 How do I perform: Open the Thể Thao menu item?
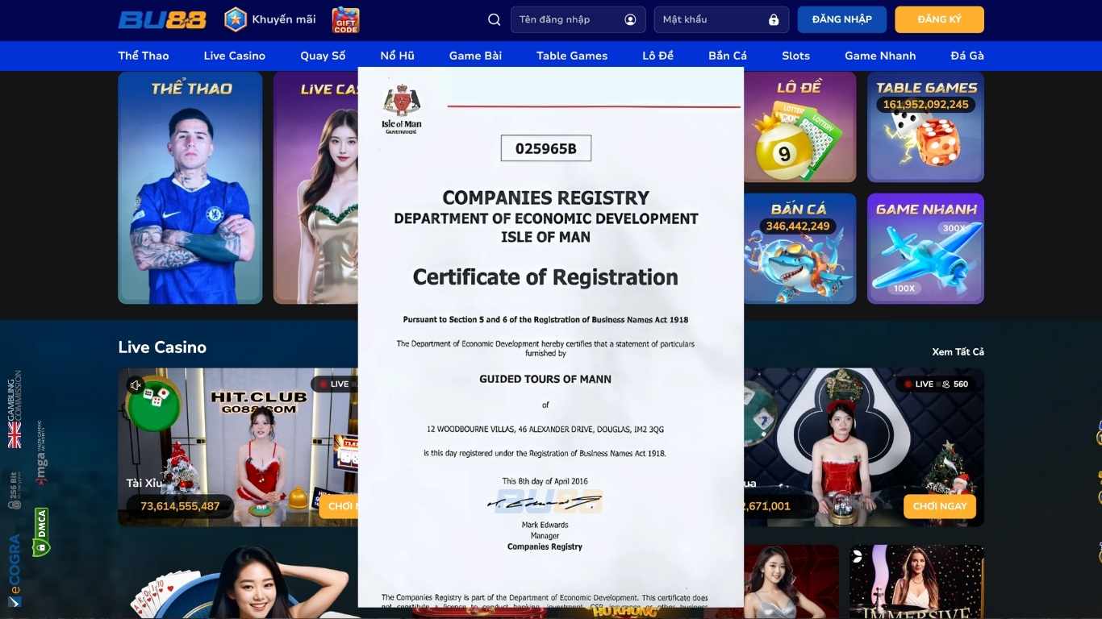(144, 56)
